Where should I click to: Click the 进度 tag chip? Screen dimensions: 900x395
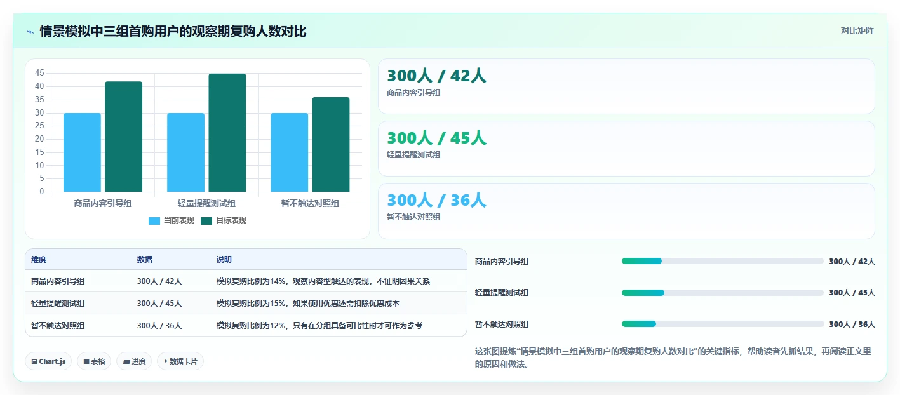(134, 361)
